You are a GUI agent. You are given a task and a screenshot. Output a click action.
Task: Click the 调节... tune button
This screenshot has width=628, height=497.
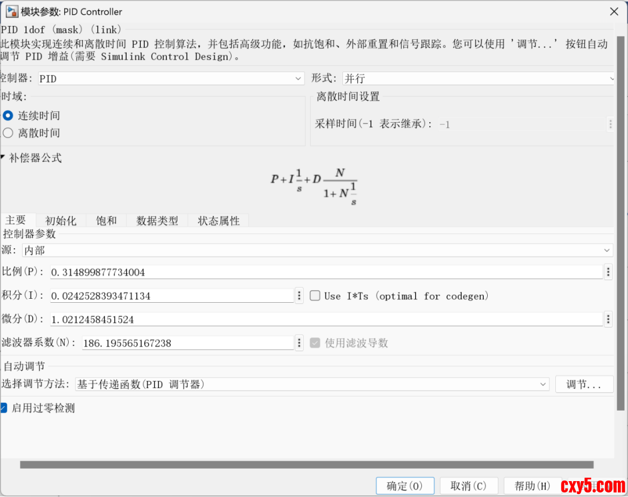point(584,385)
